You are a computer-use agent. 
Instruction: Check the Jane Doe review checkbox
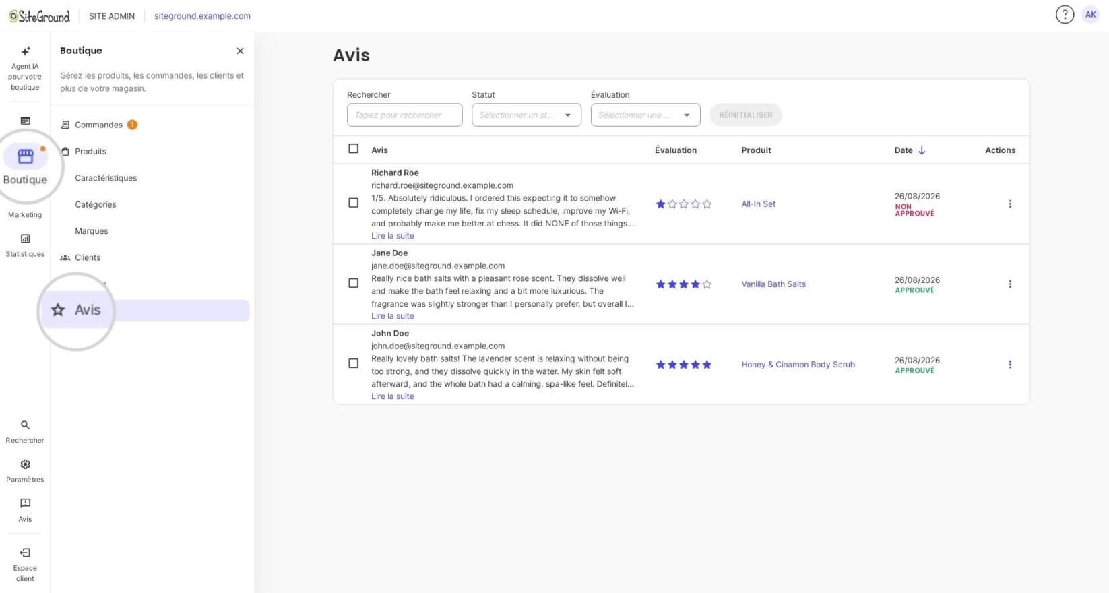click(353, 283)
